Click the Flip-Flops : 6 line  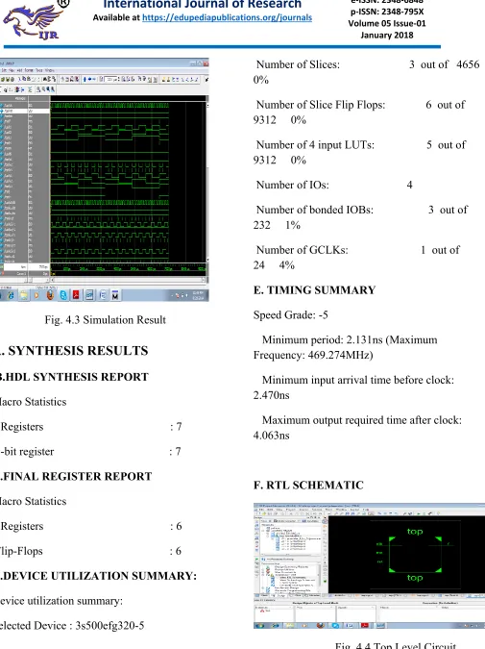[x=90, y=551]
